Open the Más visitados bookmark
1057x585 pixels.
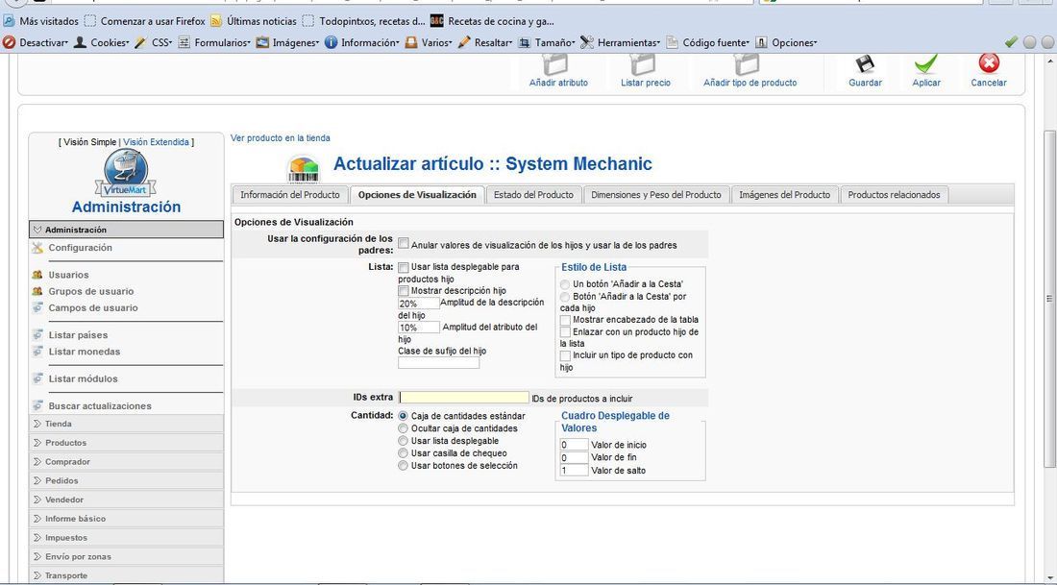[41, 21]
